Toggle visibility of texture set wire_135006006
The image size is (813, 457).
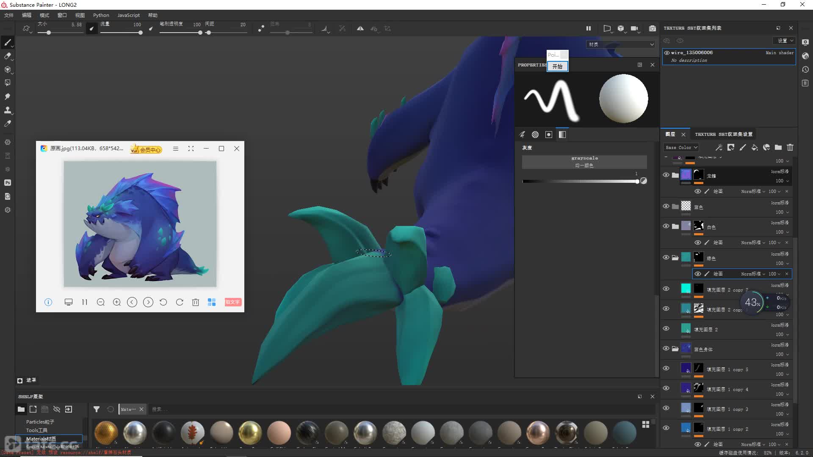click(667, 53)
